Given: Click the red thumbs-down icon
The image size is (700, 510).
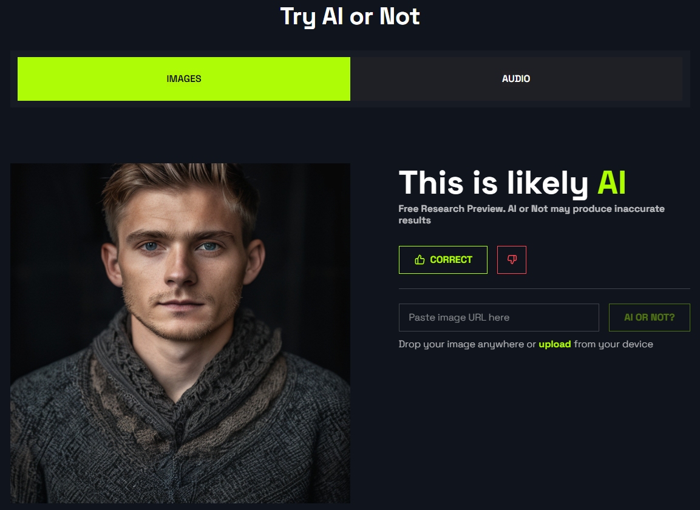Looking at the screenshot, I should click(512, 259).
